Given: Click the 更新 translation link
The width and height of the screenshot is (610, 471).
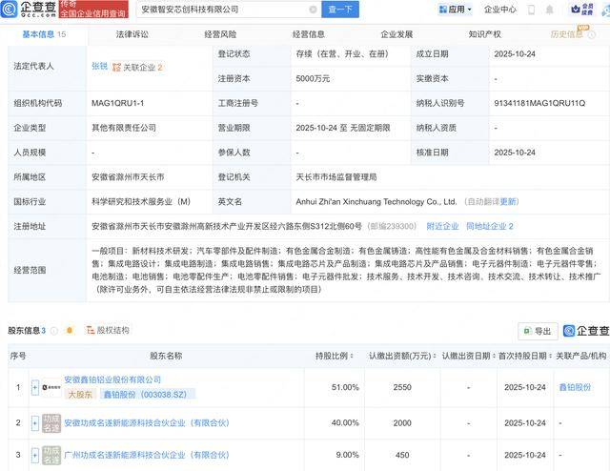Looking at the screenshot, I should tap(508, 201).
